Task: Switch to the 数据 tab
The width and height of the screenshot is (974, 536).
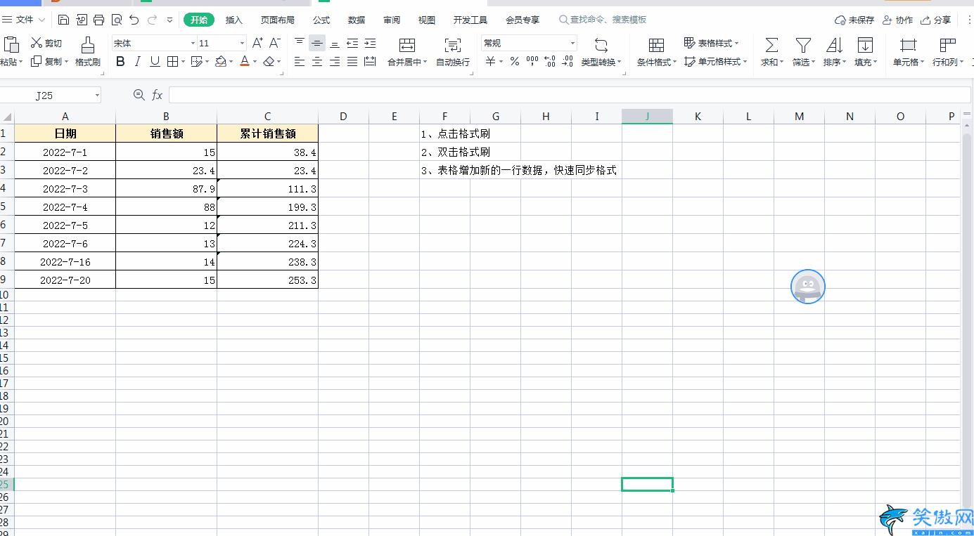Action: point(357,20)
